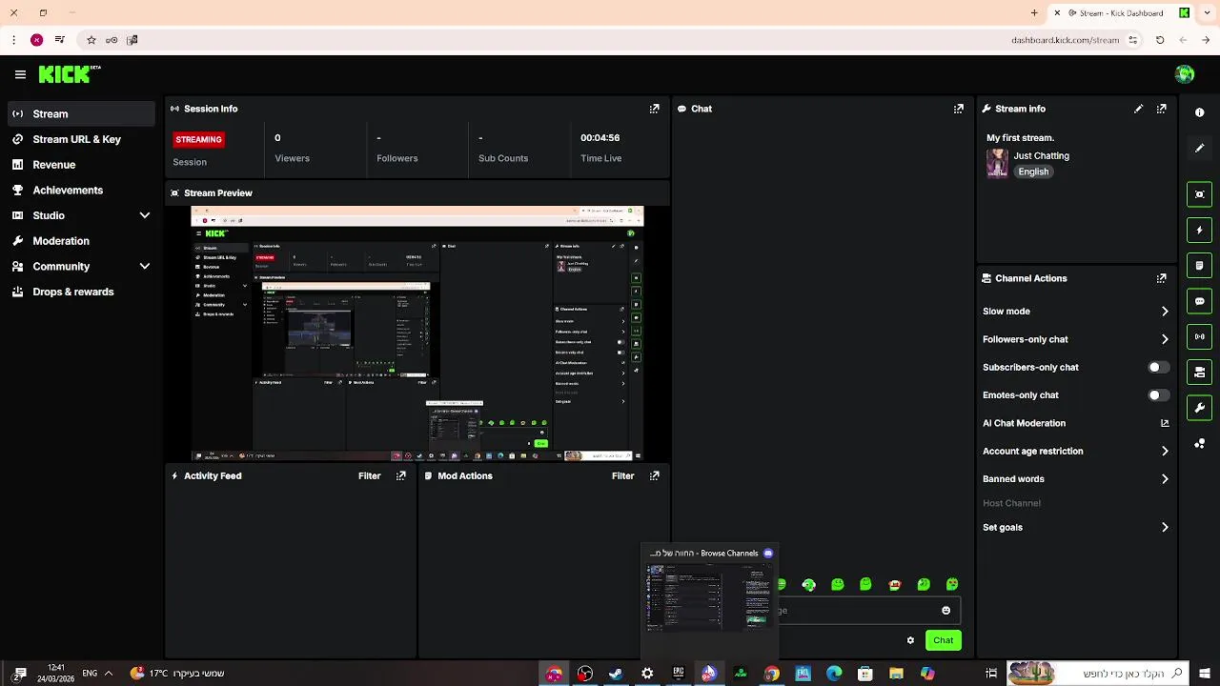Screen dimensions: 1220x686
Task: Open the Kick hamburger menu
Action: pyautogui.click(x=20, y=74)
